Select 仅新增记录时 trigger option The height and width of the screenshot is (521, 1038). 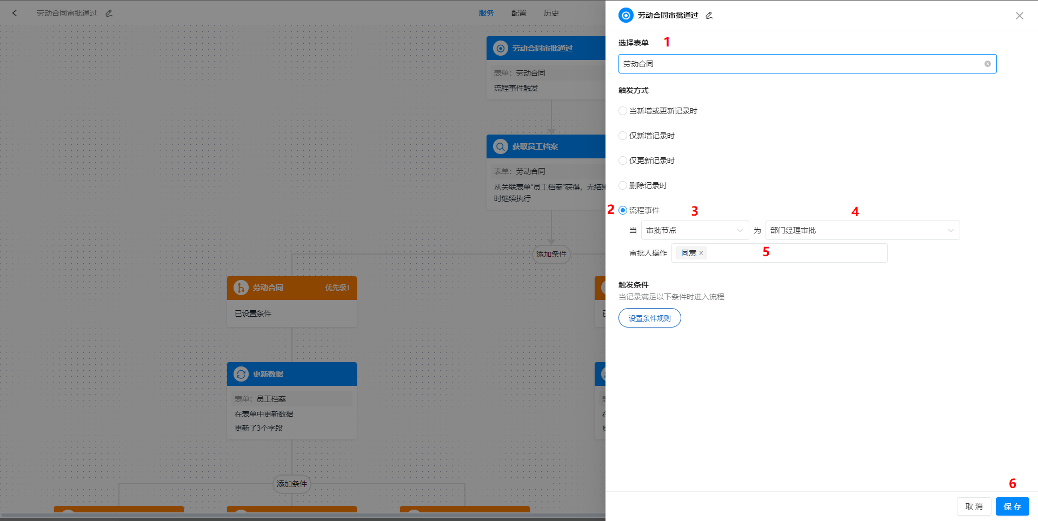[x=622, y=136]
